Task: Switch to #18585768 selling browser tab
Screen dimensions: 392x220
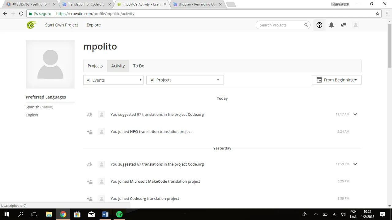Action: [31, 4]
